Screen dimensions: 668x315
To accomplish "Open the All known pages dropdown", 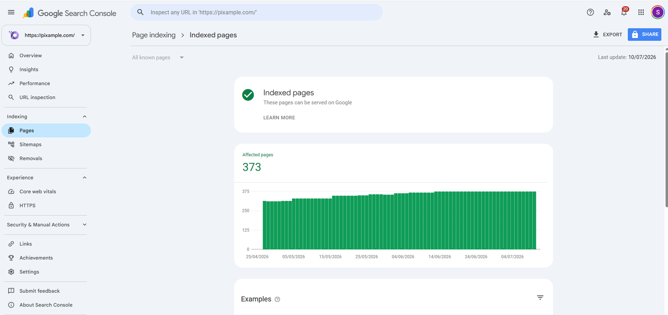I will [x=158, y=57].
